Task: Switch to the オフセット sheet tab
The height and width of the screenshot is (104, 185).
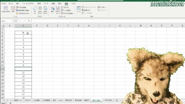Action: coord(27,100)
